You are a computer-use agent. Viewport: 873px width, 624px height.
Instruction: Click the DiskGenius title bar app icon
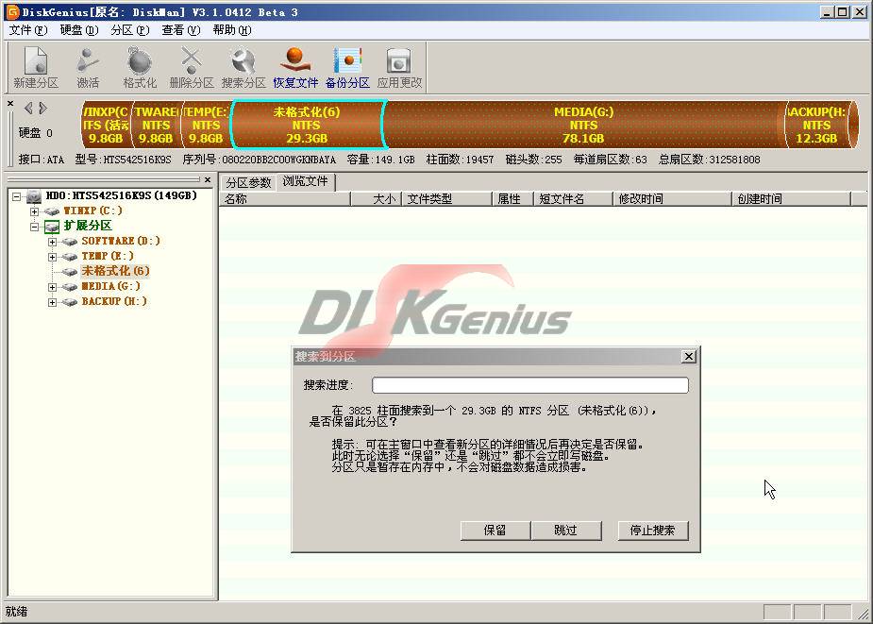click(x=11, y=11)
